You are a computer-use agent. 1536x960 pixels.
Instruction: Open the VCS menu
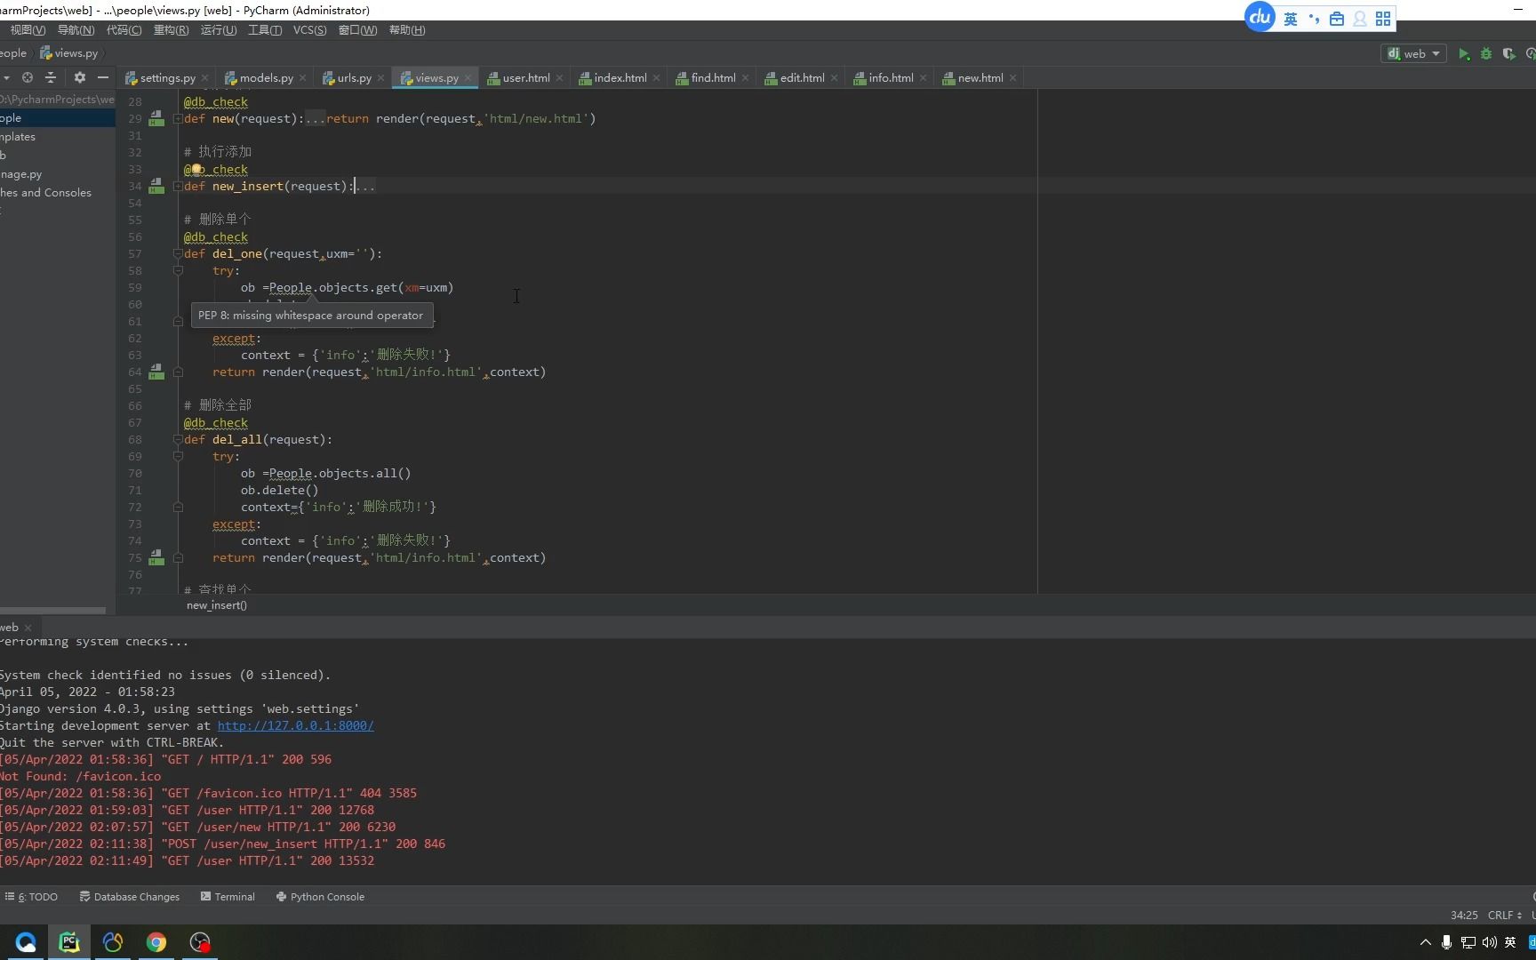tap(309, 29)
